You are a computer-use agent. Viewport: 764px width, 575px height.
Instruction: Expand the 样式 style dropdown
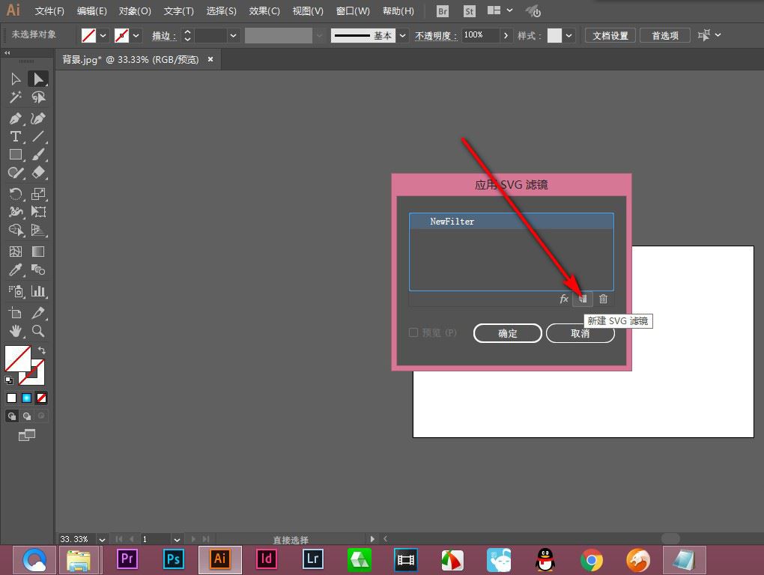pyautogui.click(x=569, y=35)
